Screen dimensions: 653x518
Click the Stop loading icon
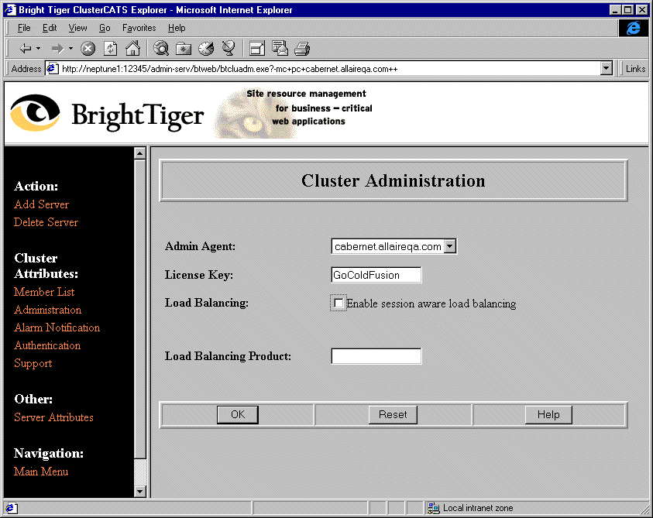click(x=88, y=48)
